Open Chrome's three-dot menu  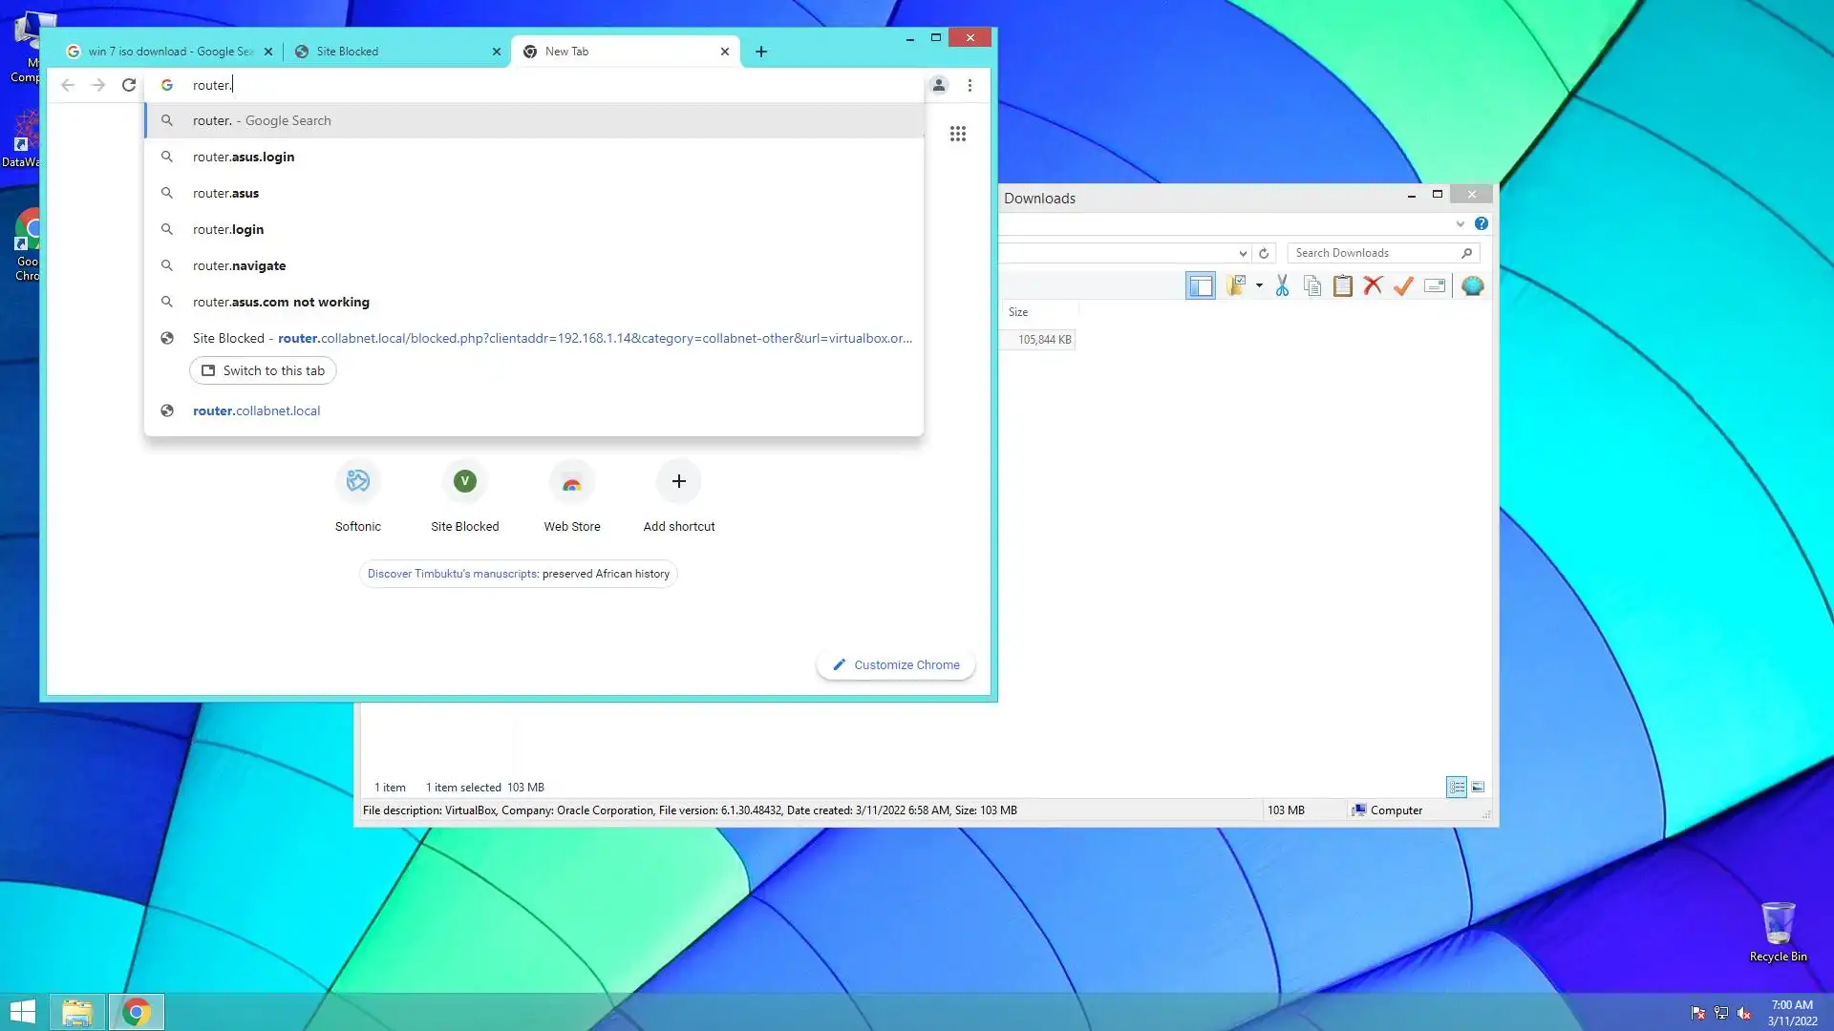pyautogui.click(x=970, y=85)
